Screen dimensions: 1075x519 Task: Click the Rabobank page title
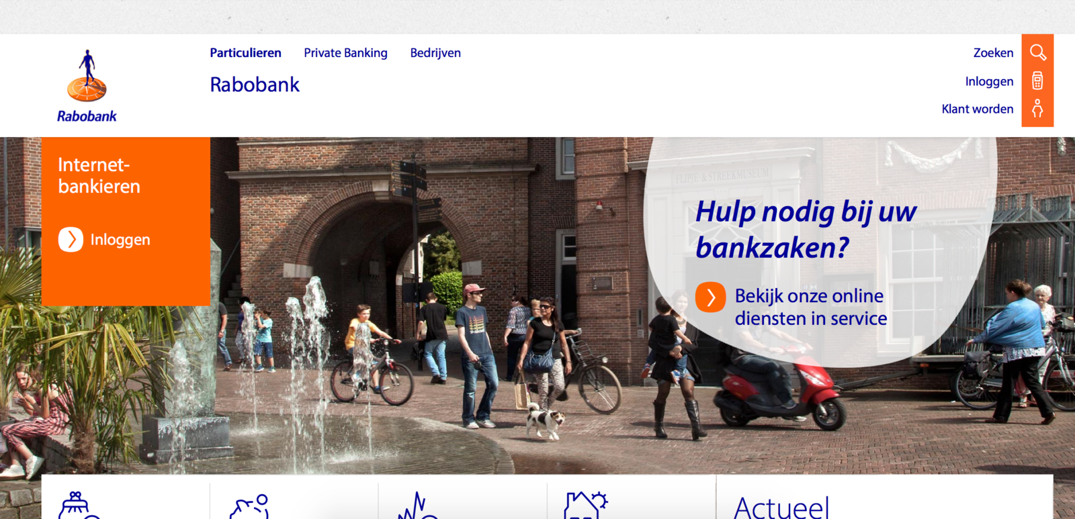255,85
